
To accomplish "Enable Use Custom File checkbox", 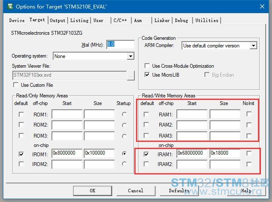I will pyautogui.click(x=16, y=85).
